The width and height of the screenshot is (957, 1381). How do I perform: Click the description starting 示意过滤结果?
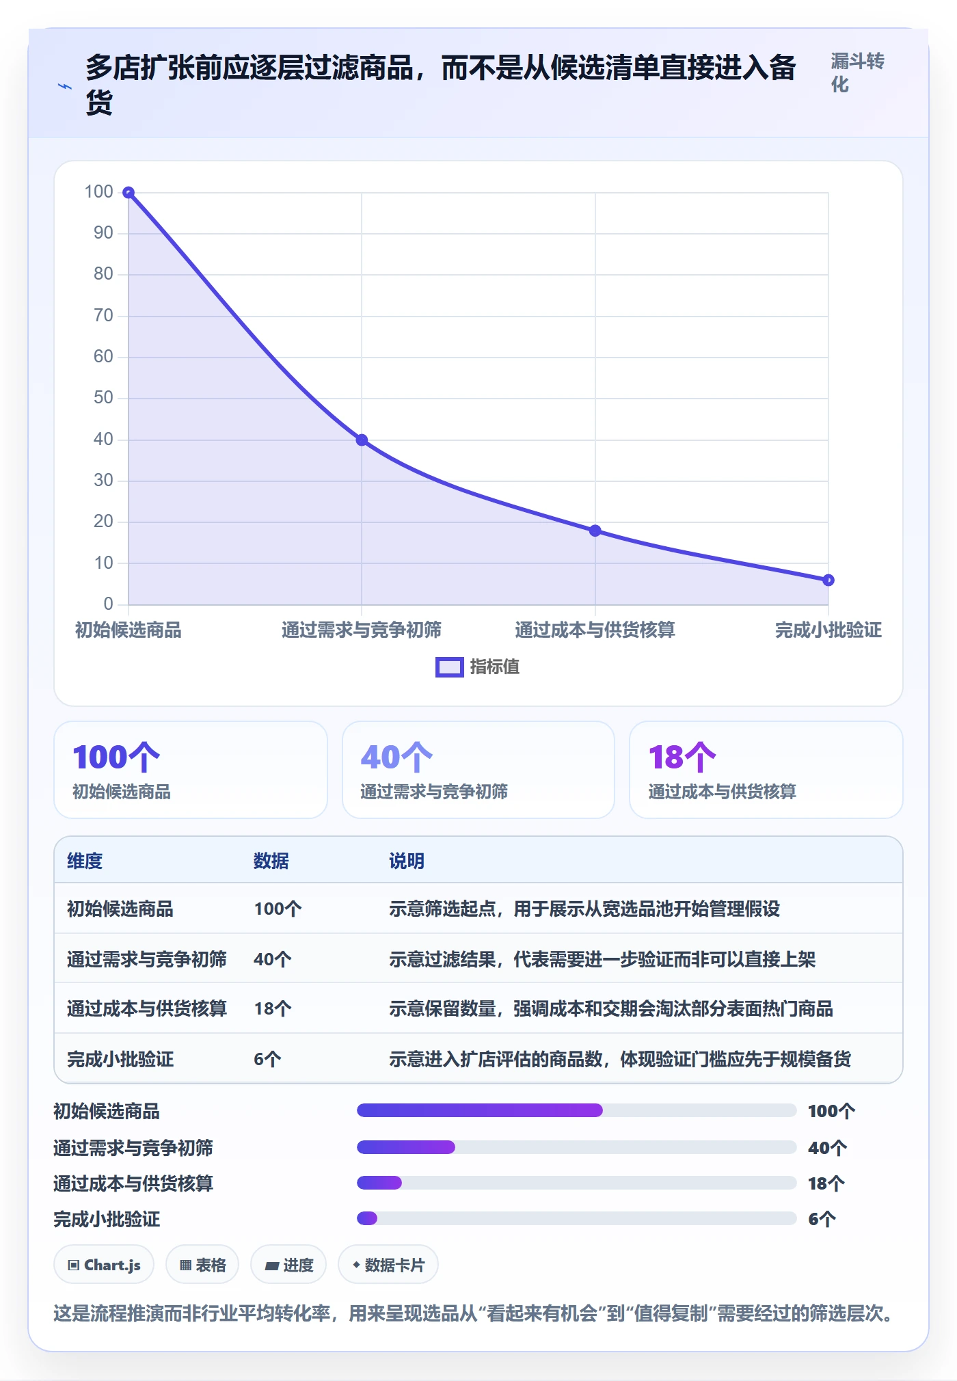602,959
